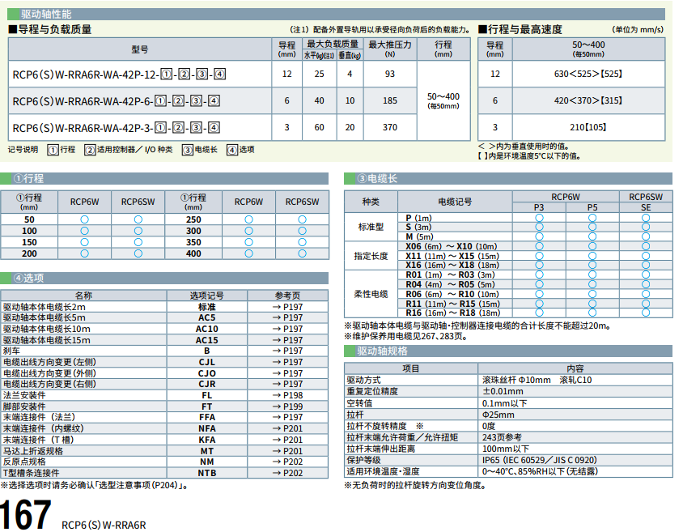Click option code FT
This screenshot has height=532, width=683.
pos(207,406)
